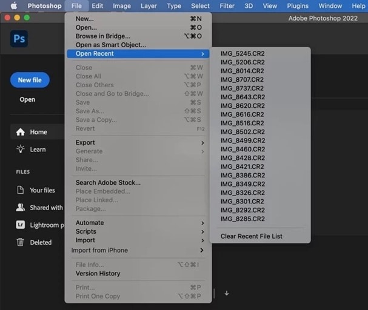Select Version History menu item
This screenshot has width=368, height=310.
[138, 274]
